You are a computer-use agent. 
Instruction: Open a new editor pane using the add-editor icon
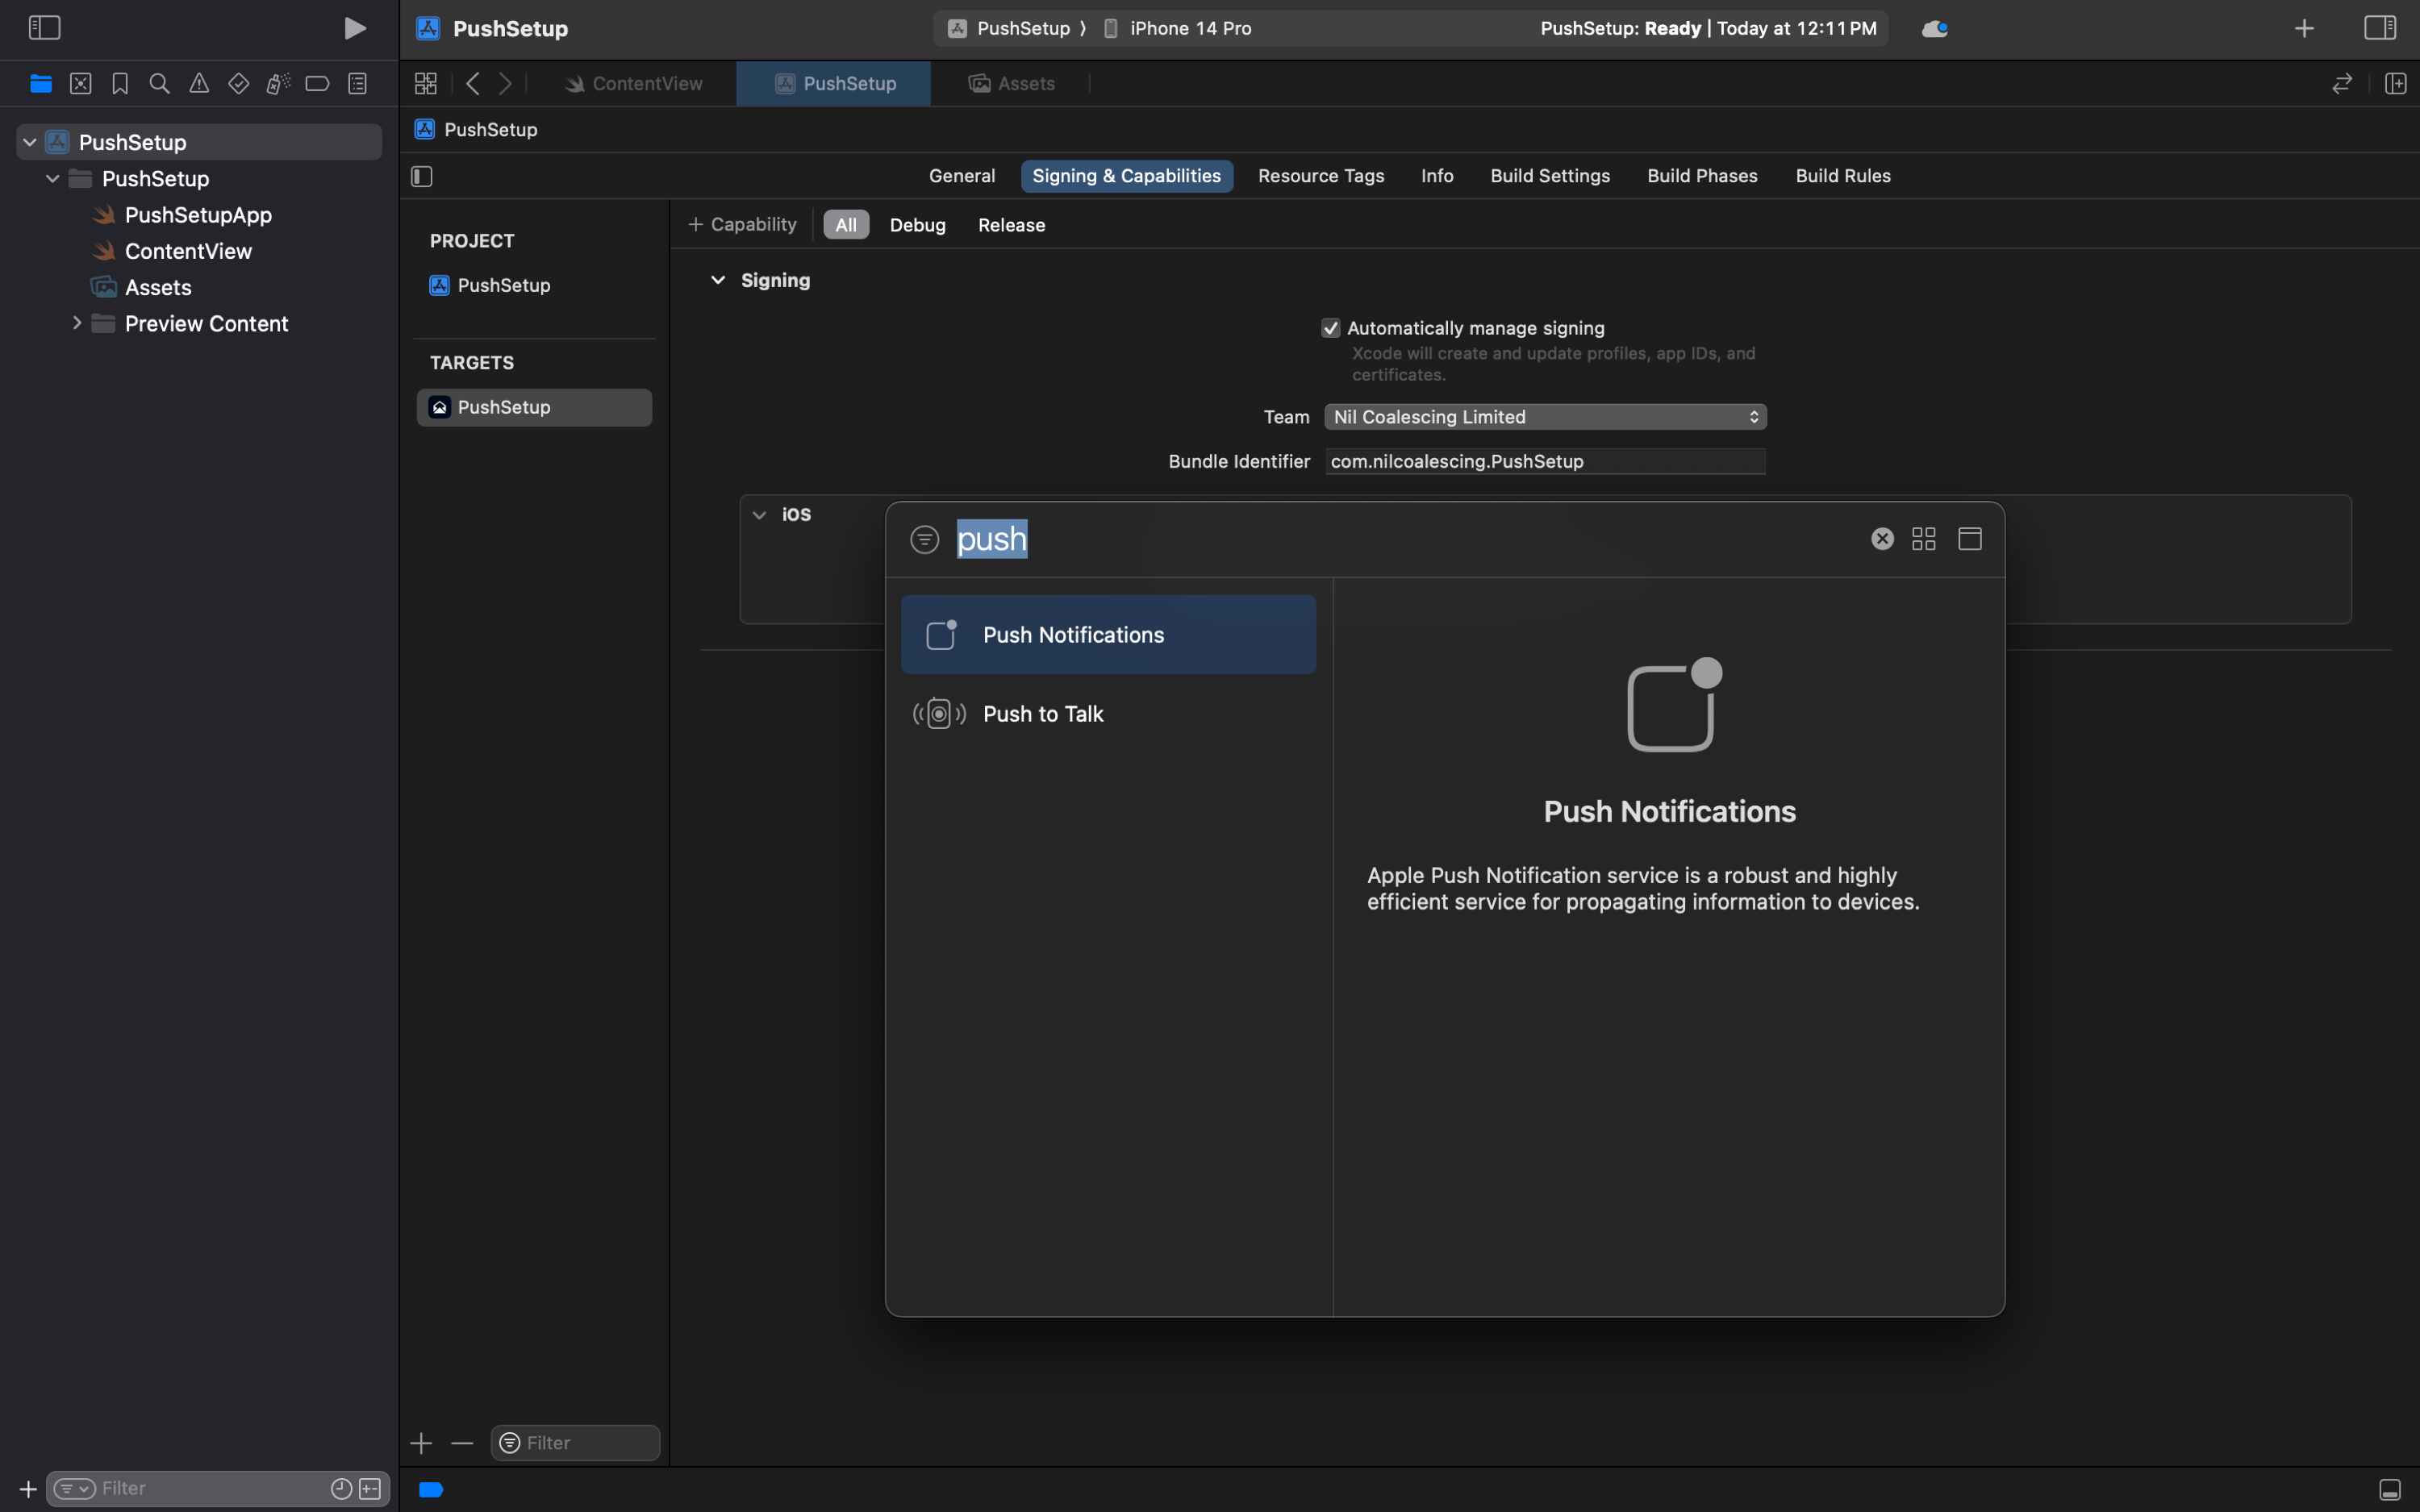2396,83
